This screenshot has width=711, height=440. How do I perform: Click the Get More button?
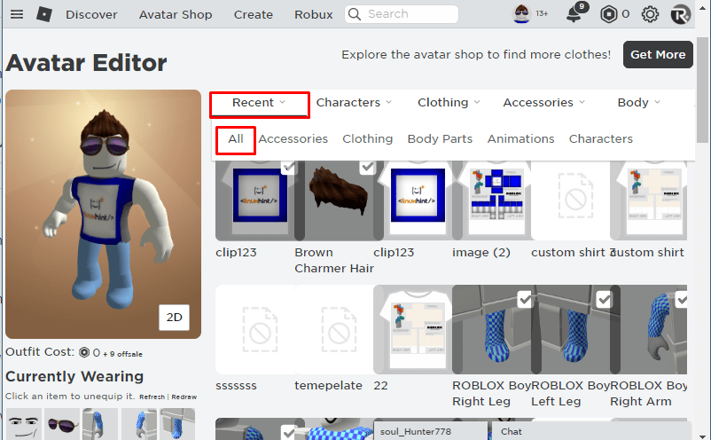pyautogui.click(x=658, y=54)
